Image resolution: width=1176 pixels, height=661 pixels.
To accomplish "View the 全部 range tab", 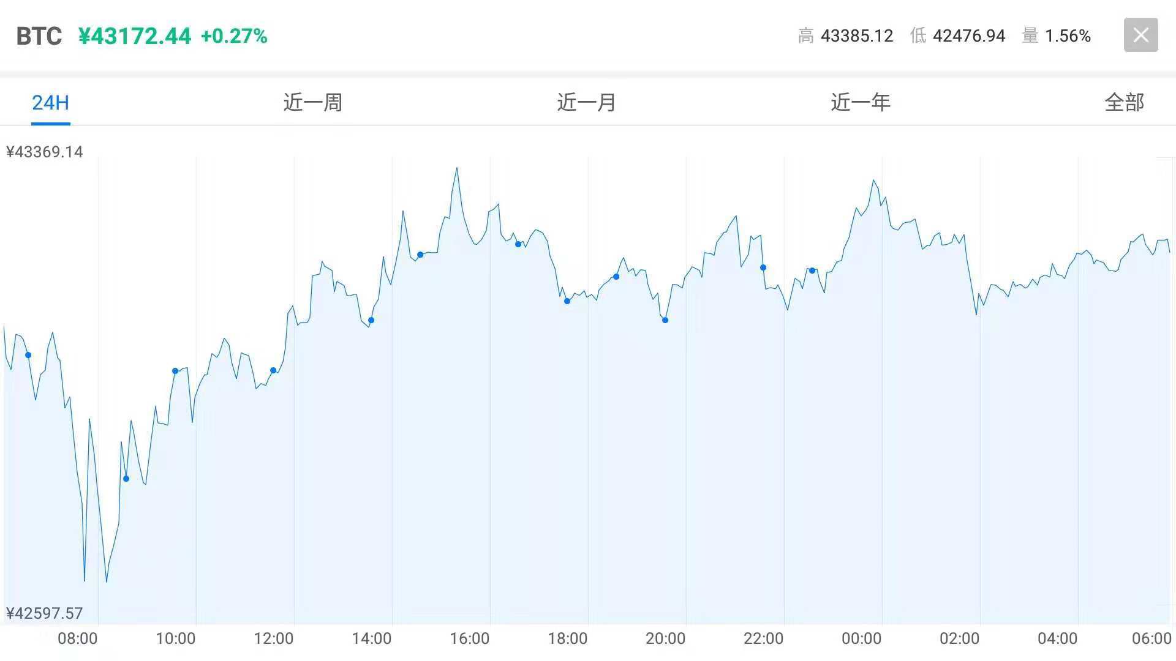I will tap(1124, 102).
